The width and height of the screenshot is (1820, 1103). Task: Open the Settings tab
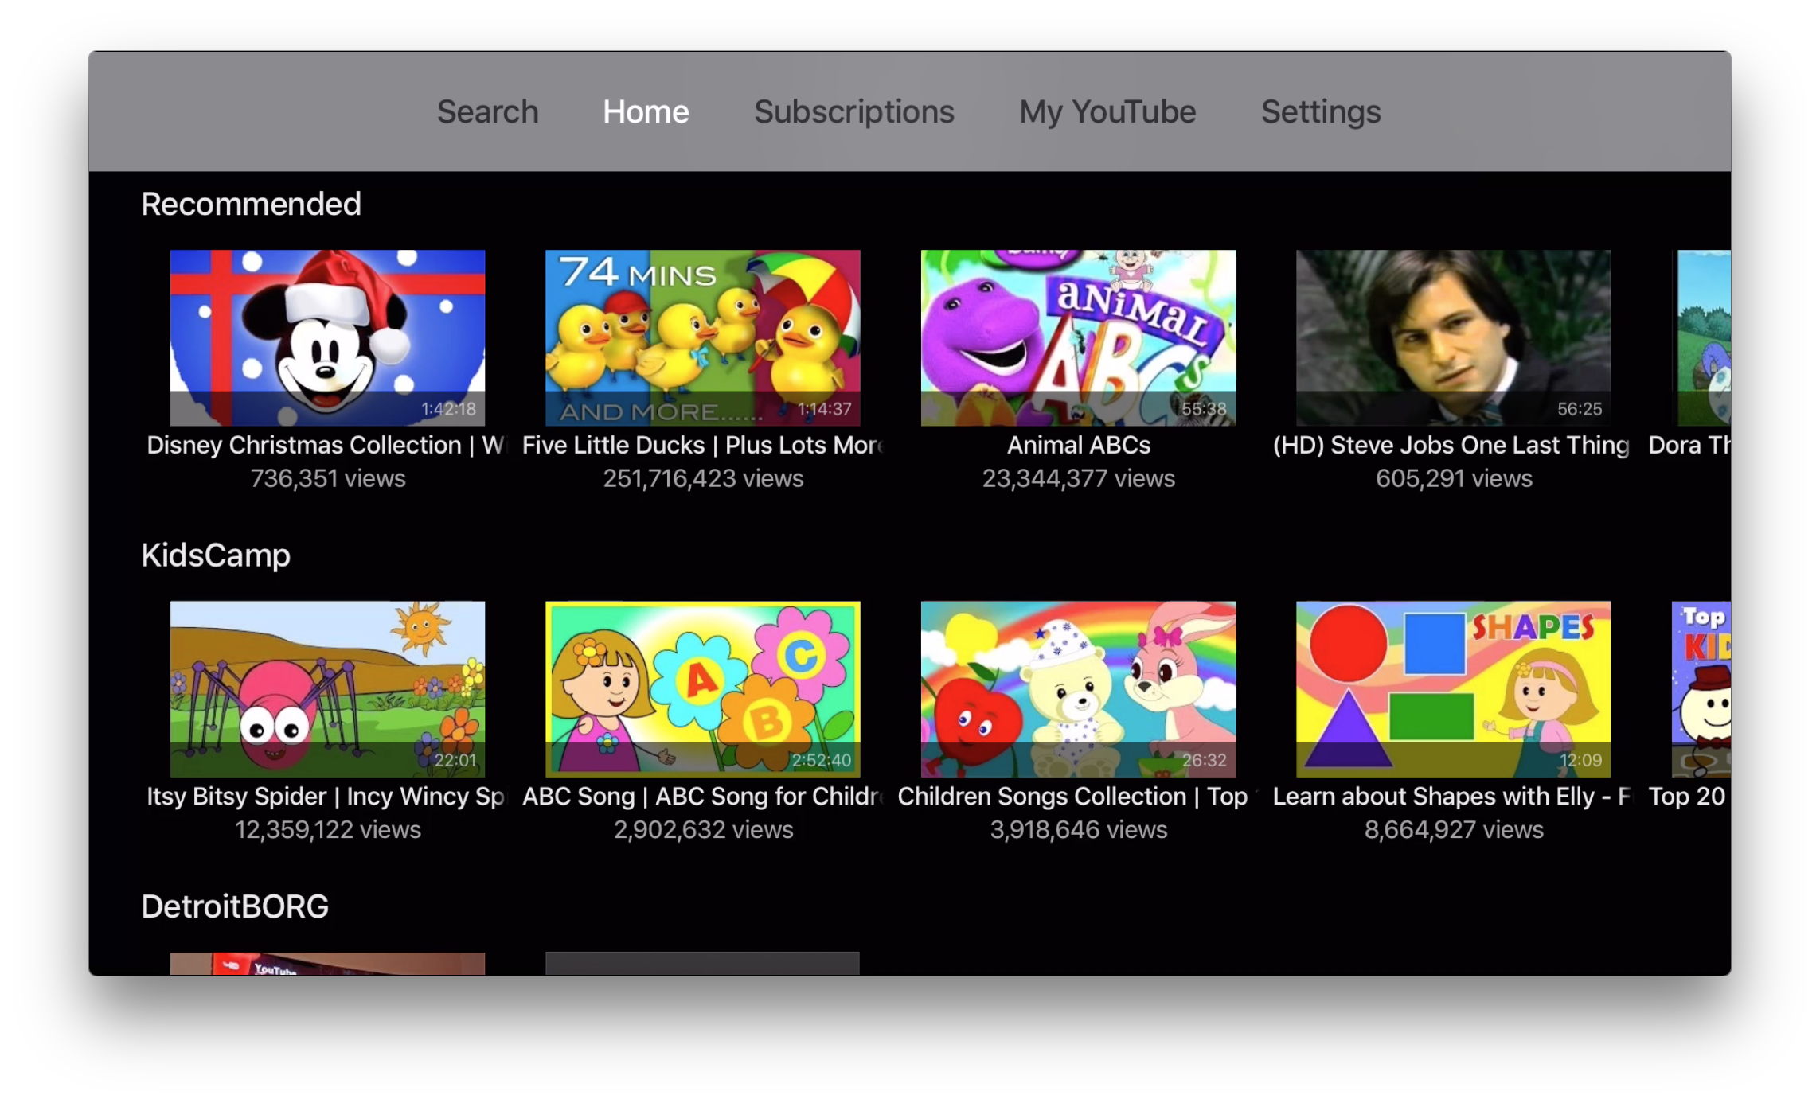point(1320,111)
